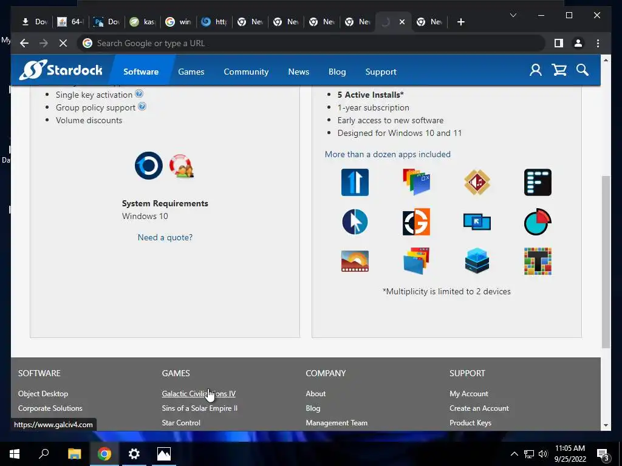Open the shopping cart icon
The width and height of the screenshot is (622, 466).
(x=559, y=70)
